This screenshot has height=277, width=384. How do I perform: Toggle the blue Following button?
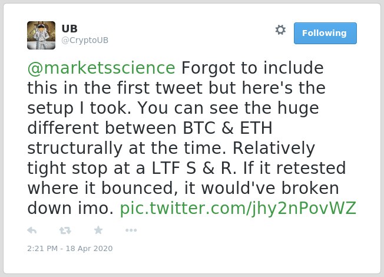click(325, 33)
